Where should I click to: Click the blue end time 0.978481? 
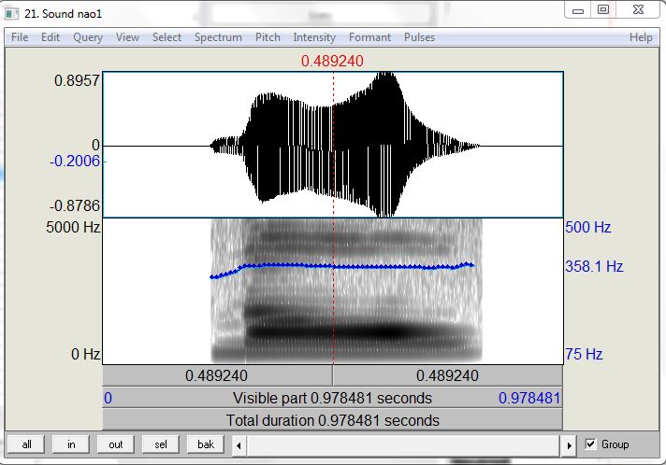coord(529,398)
